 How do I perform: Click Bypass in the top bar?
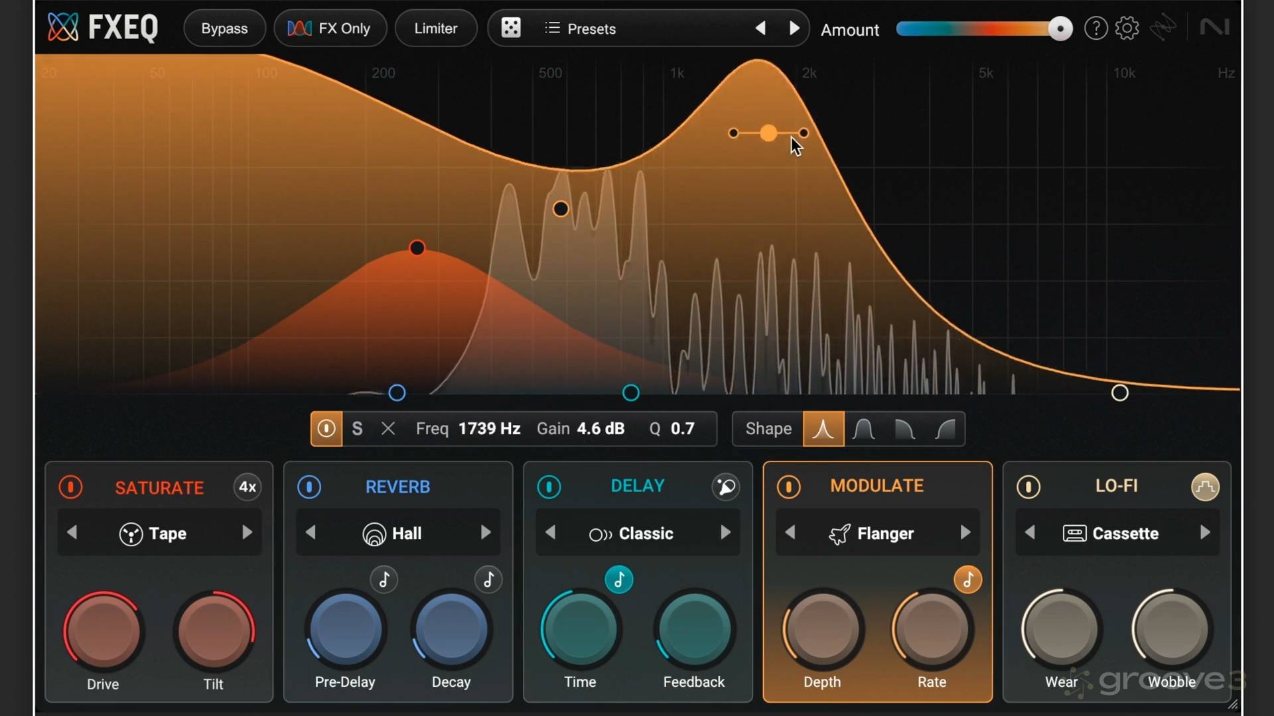pyautogui.click(x=224, y=28)
